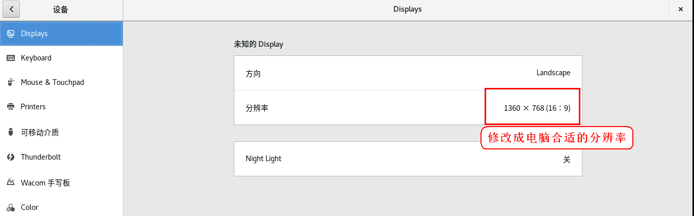Switch to Mouse & Touchpad panel
The image size is (694, 216).
(52, 82)
